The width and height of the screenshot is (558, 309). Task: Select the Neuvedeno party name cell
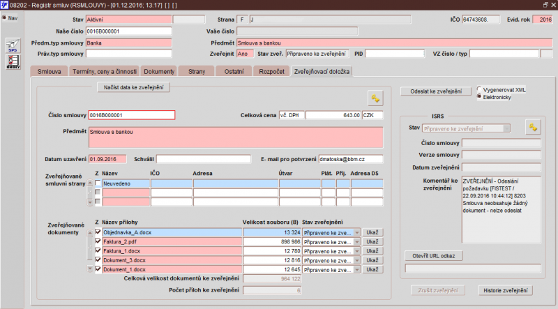click(x=126, y=183)
